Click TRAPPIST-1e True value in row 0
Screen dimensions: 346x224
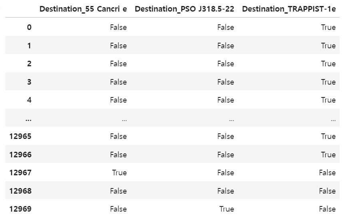tap(328, 27)
